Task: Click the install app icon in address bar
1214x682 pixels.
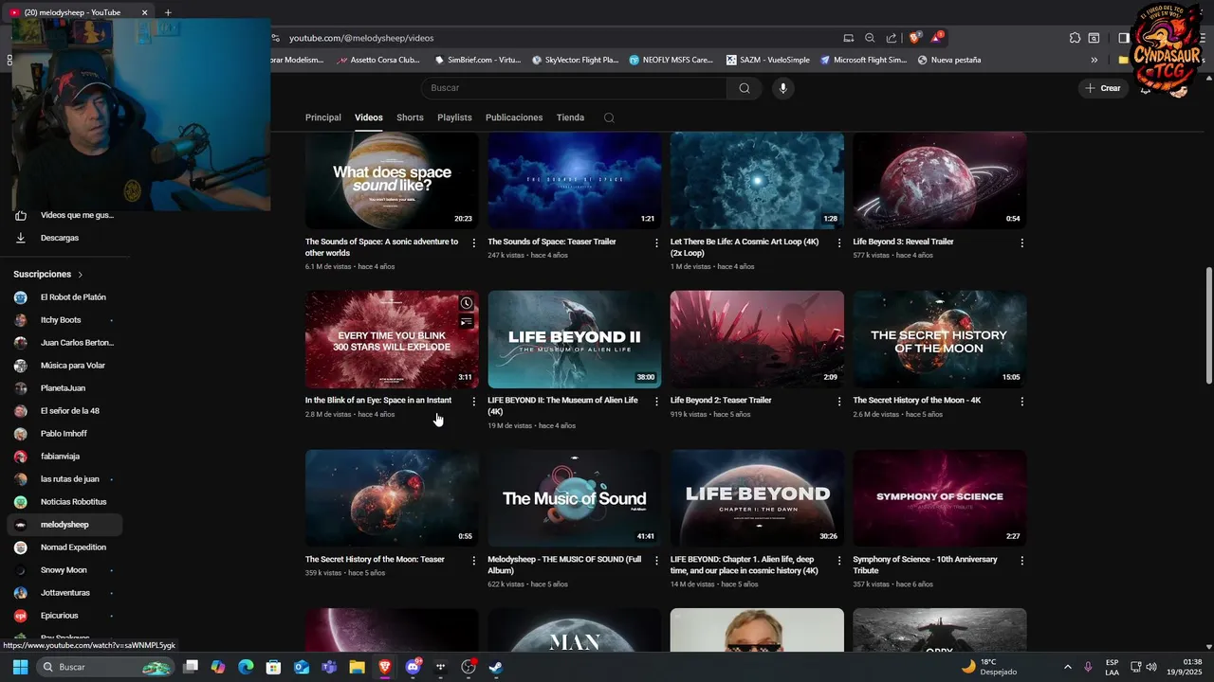Action: [x=848, y=38]
